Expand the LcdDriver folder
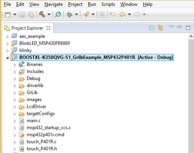This screenshot has height=153, width=194. (15, 107)
